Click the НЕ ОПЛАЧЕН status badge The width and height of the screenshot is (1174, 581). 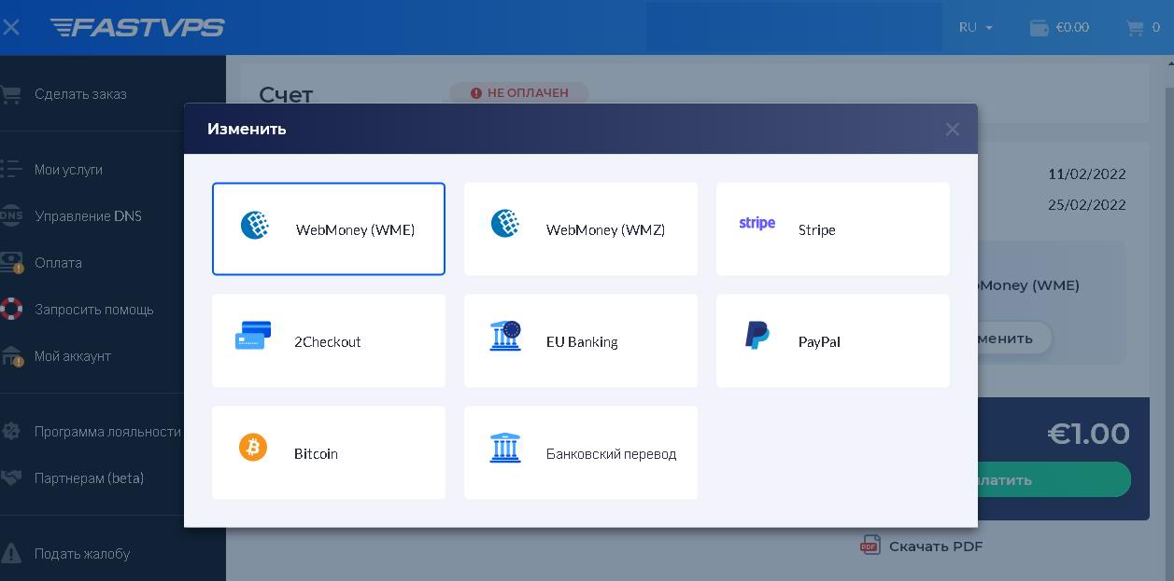click(x=519, y=93)
